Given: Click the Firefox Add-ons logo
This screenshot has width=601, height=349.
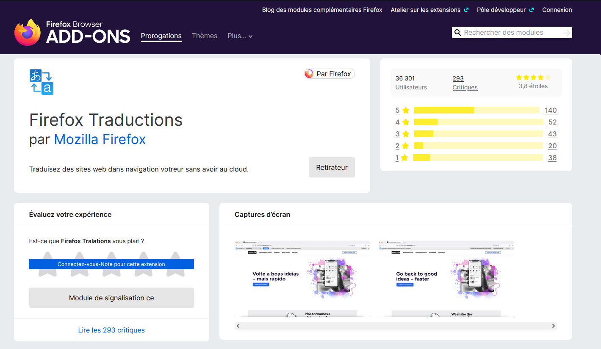Looking at the screenshot, I should [72, 32].
